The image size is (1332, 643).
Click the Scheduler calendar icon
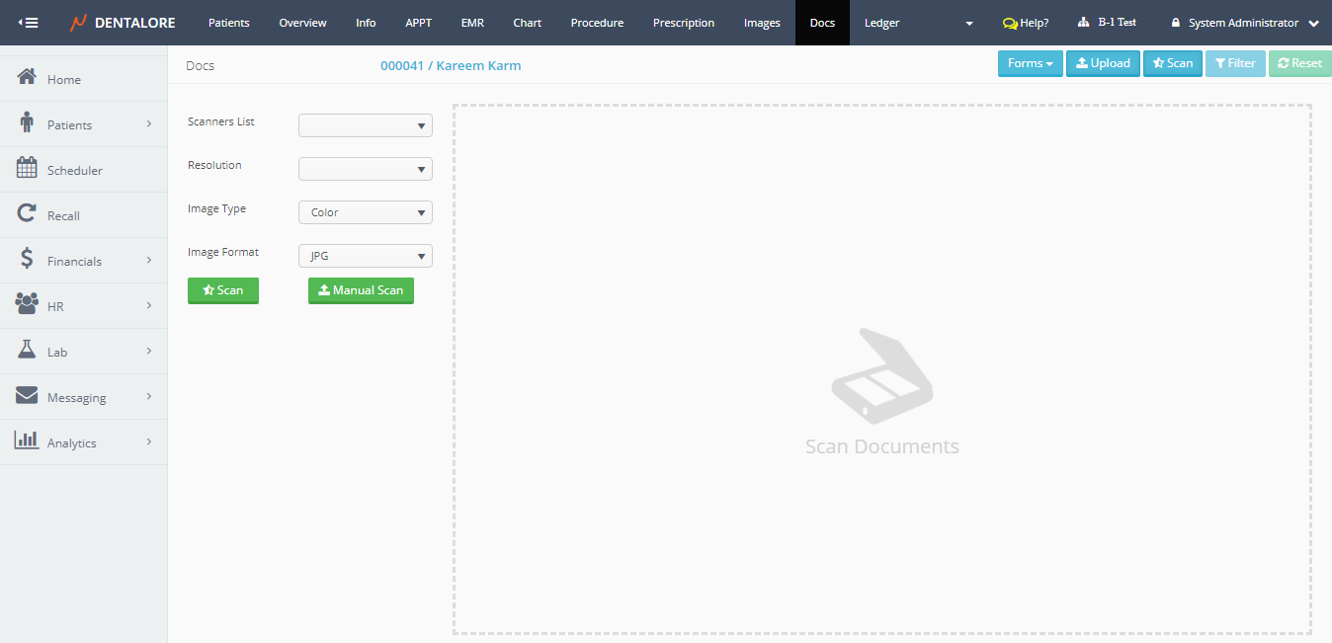click(x=27, y=169)
